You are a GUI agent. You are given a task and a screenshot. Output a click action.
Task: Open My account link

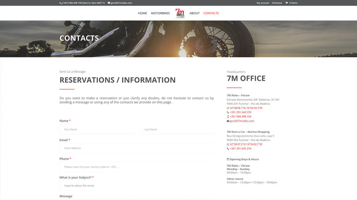(263, 3)
